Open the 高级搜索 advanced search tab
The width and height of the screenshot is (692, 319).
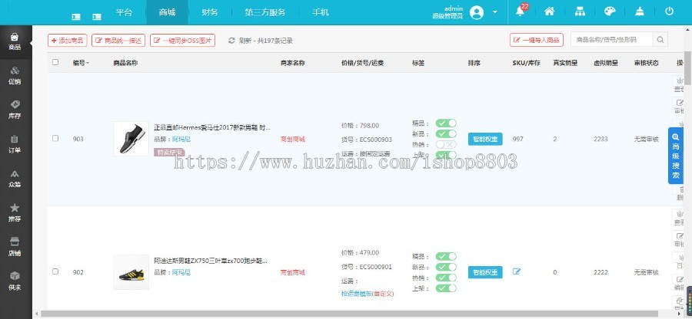tap(676, 156)
